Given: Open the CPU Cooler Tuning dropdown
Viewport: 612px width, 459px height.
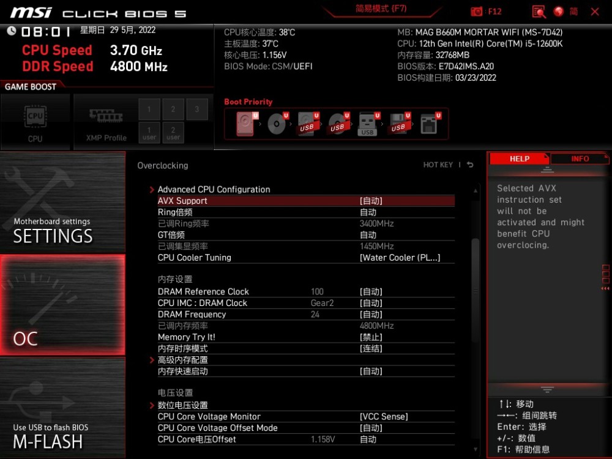Looking at the screenshot, I should point(400,258).
